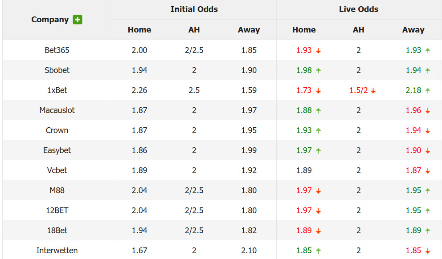
Task: Click the Company column header
Action: coord(50,20)
